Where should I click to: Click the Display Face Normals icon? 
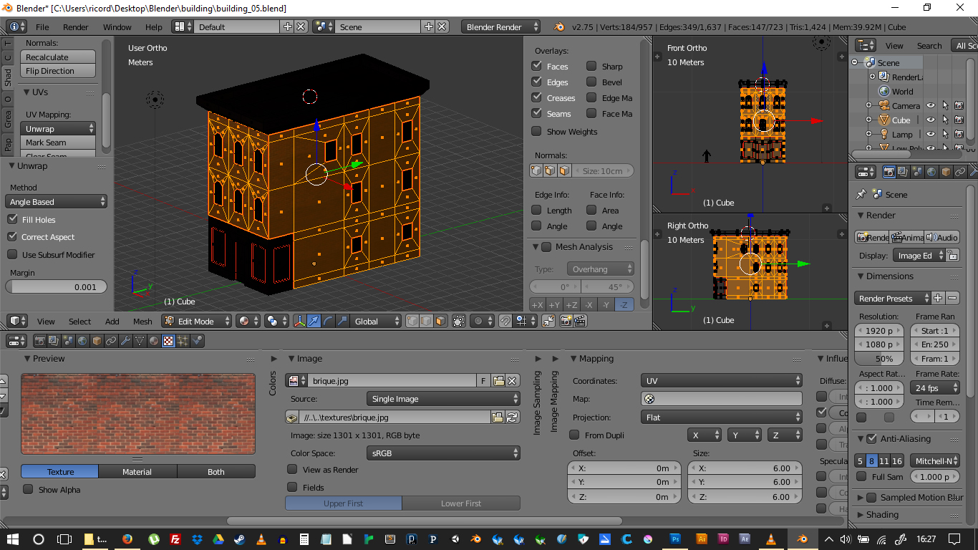tap(565, 171)
